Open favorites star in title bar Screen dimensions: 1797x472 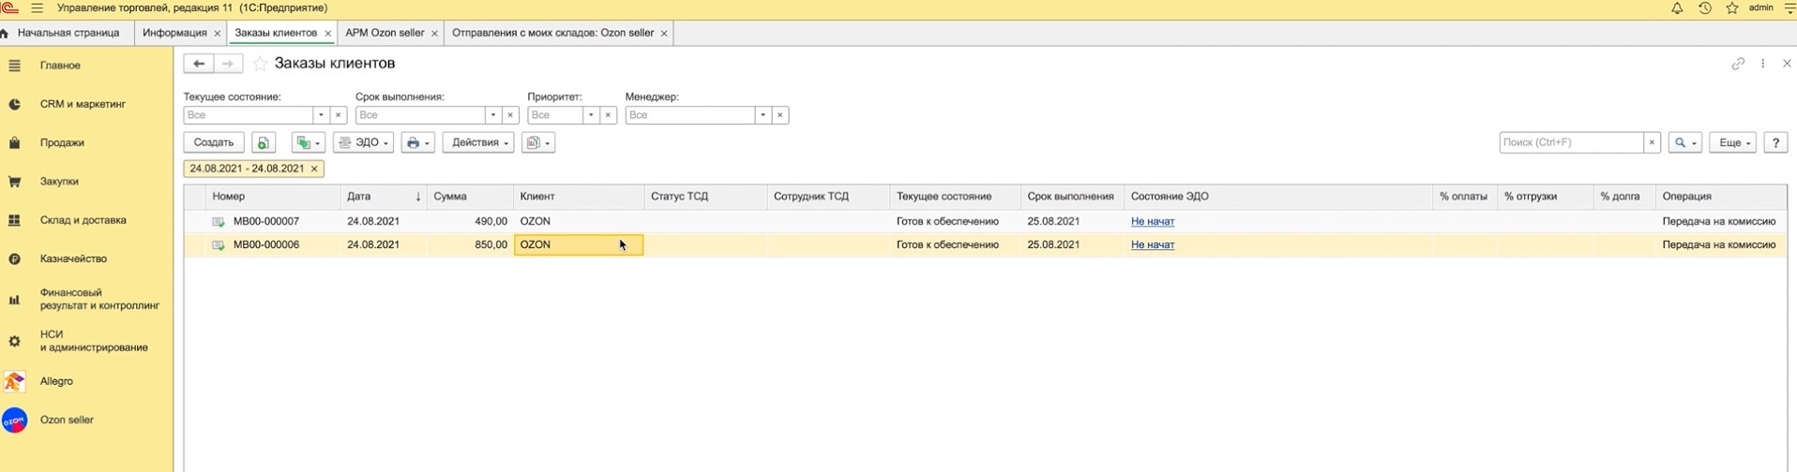pos(1732,8)
